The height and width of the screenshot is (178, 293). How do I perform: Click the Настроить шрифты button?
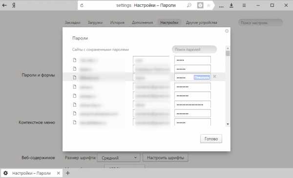[166, 158]
